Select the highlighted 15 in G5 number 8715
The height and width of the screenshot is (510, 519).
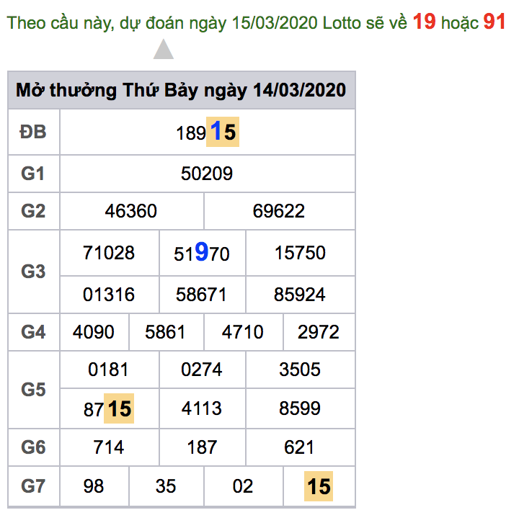[x=120, y=409]
